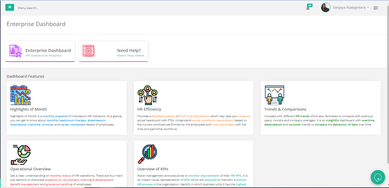Click 'detailed analysis' highlighted text
The image size is (389, 188).
pyautogui.click(x=163, y=116)
